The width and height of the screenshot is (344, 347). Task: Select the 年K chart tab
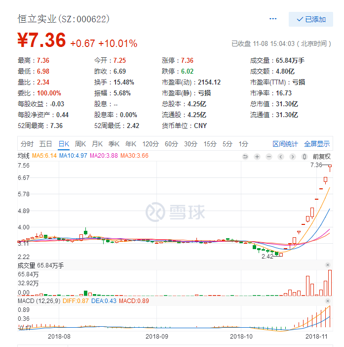(131, 144)
